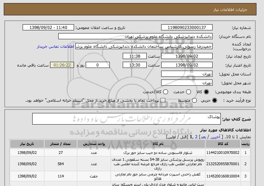Click the شرح کلی نیاز text area پوشاک

point(127,119)
